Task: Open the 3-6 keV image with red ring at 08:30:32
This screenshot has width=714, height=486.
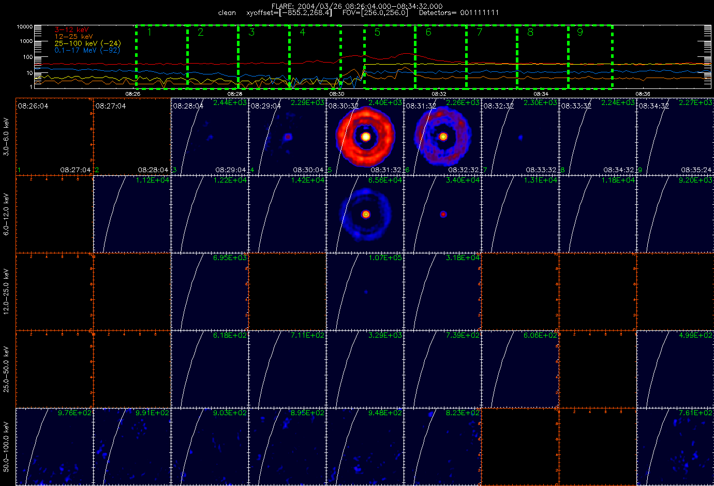Action: pyautogui.click(x=365, y=136)
